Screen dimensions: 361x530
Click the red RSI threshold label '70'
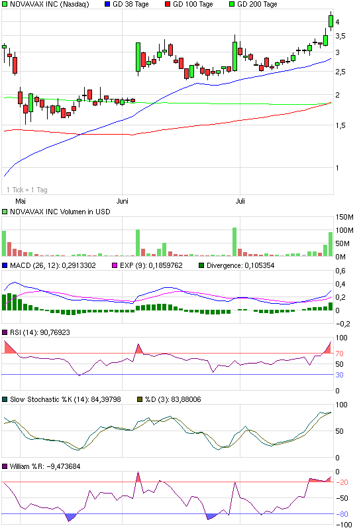pos(339,354)
